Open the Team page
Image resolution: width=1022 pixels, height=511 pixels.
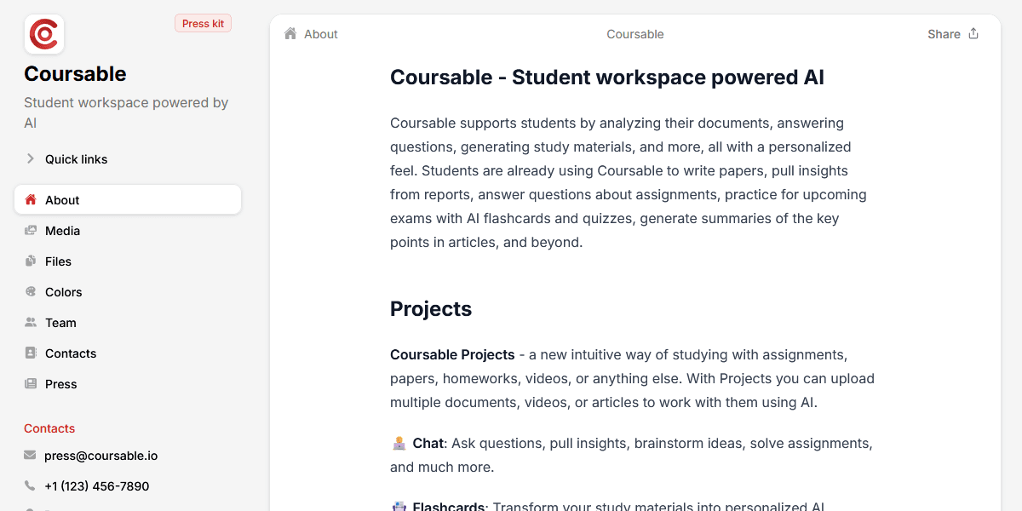[60, 323]
